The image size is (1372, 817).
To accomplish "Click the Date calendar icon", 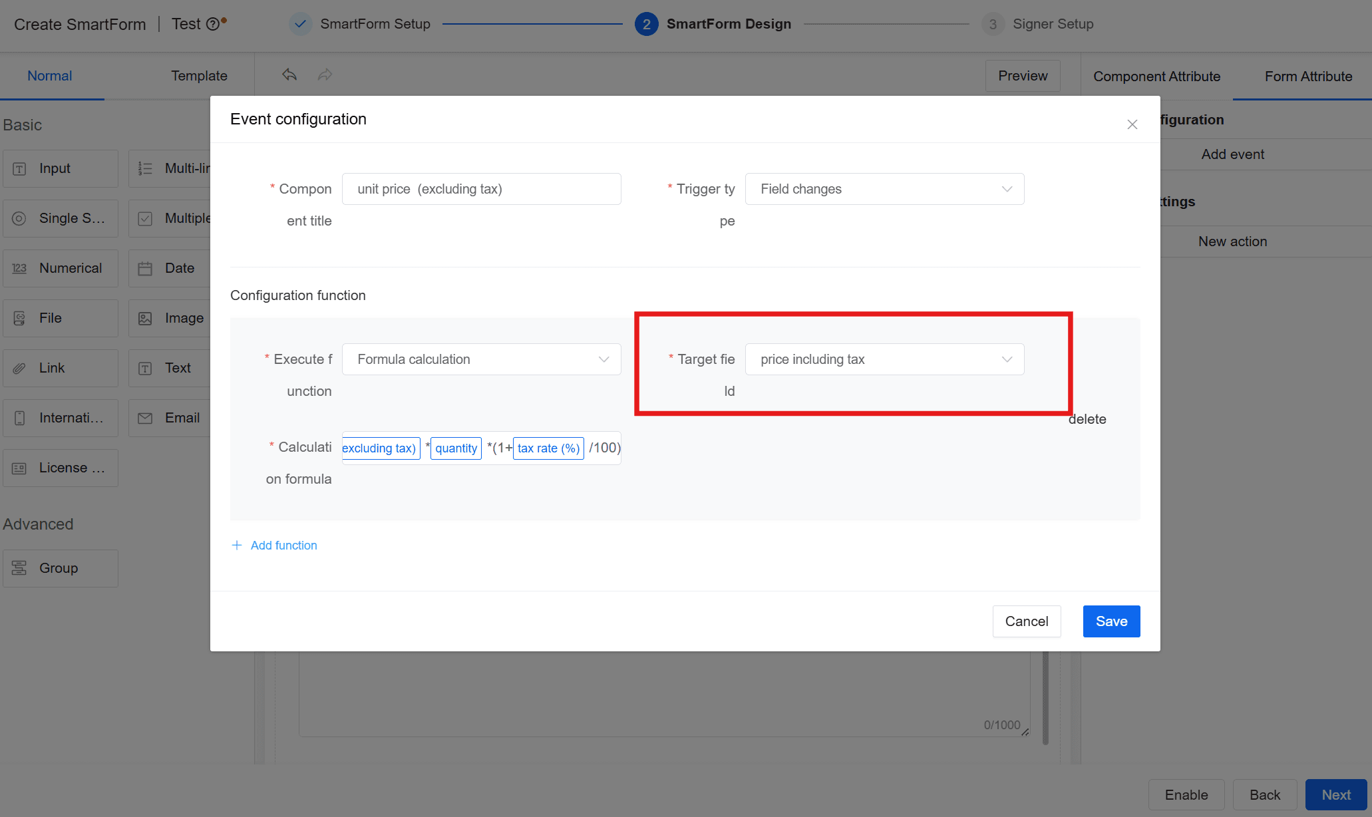I will [x=145, y=268].
